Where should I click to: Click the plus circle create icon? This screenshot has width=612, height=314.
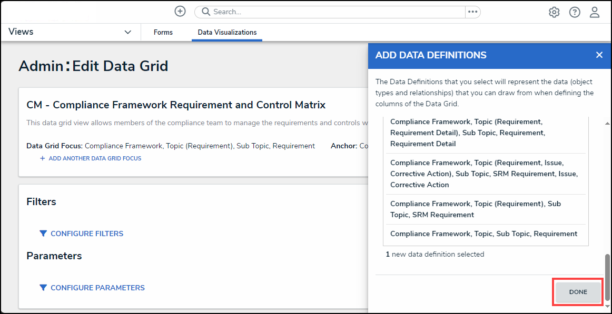pos(180,12)
